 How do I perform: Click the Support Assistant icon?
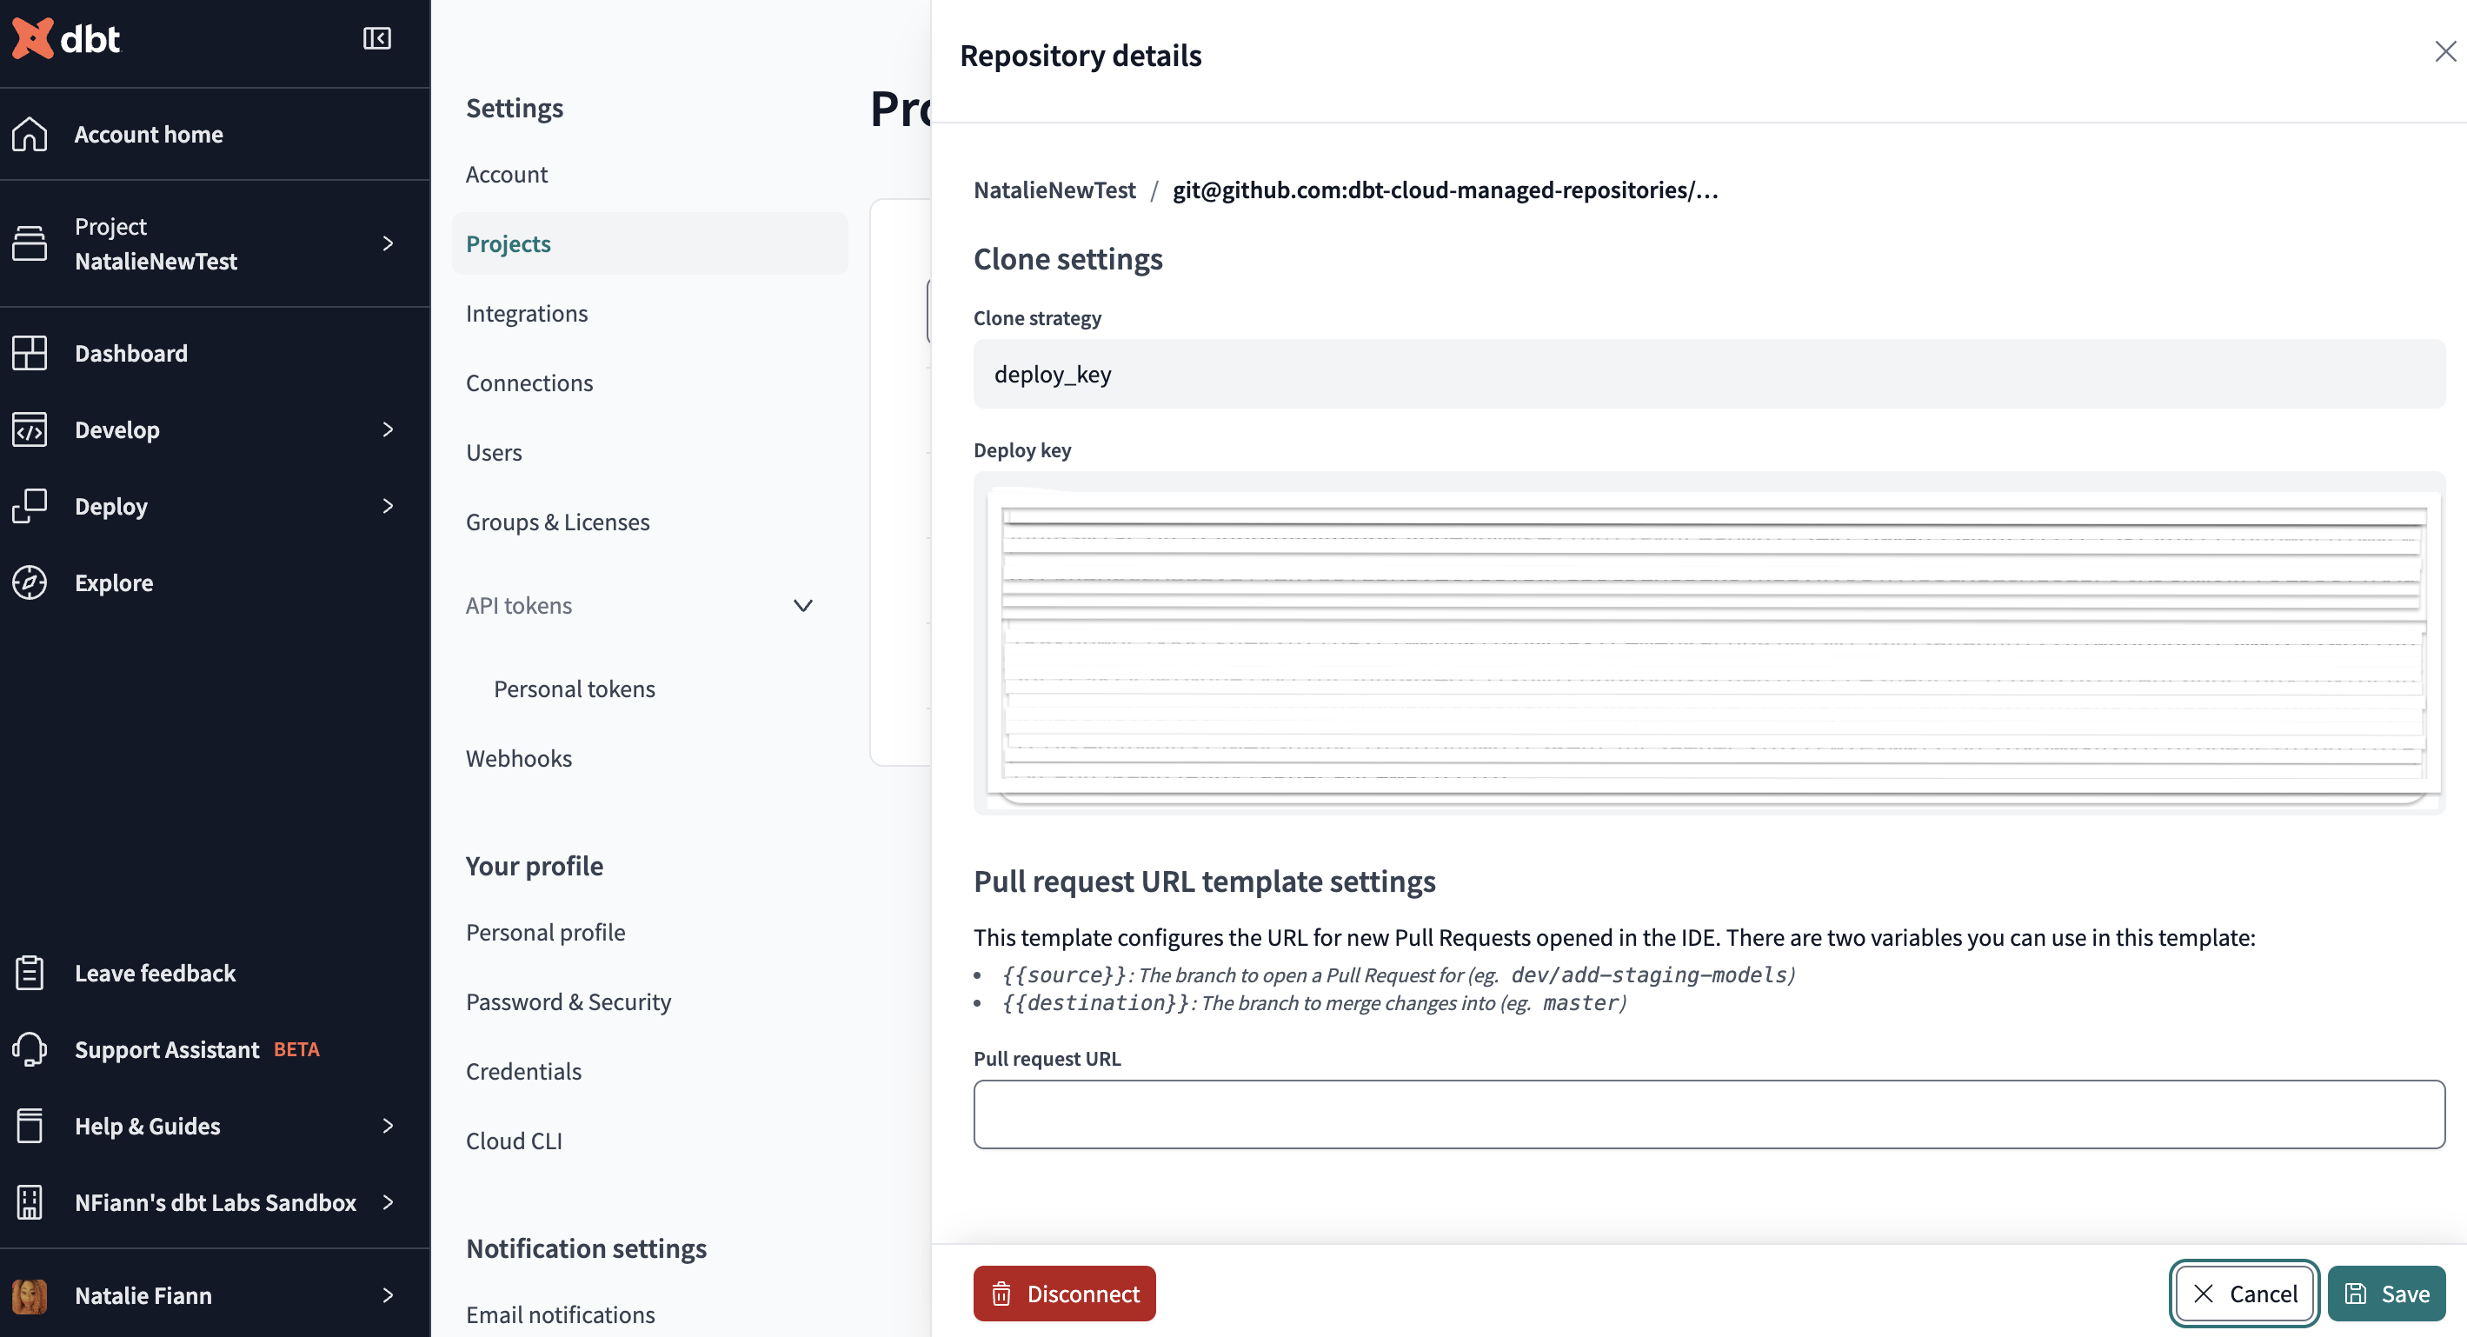coord(28,1049)
